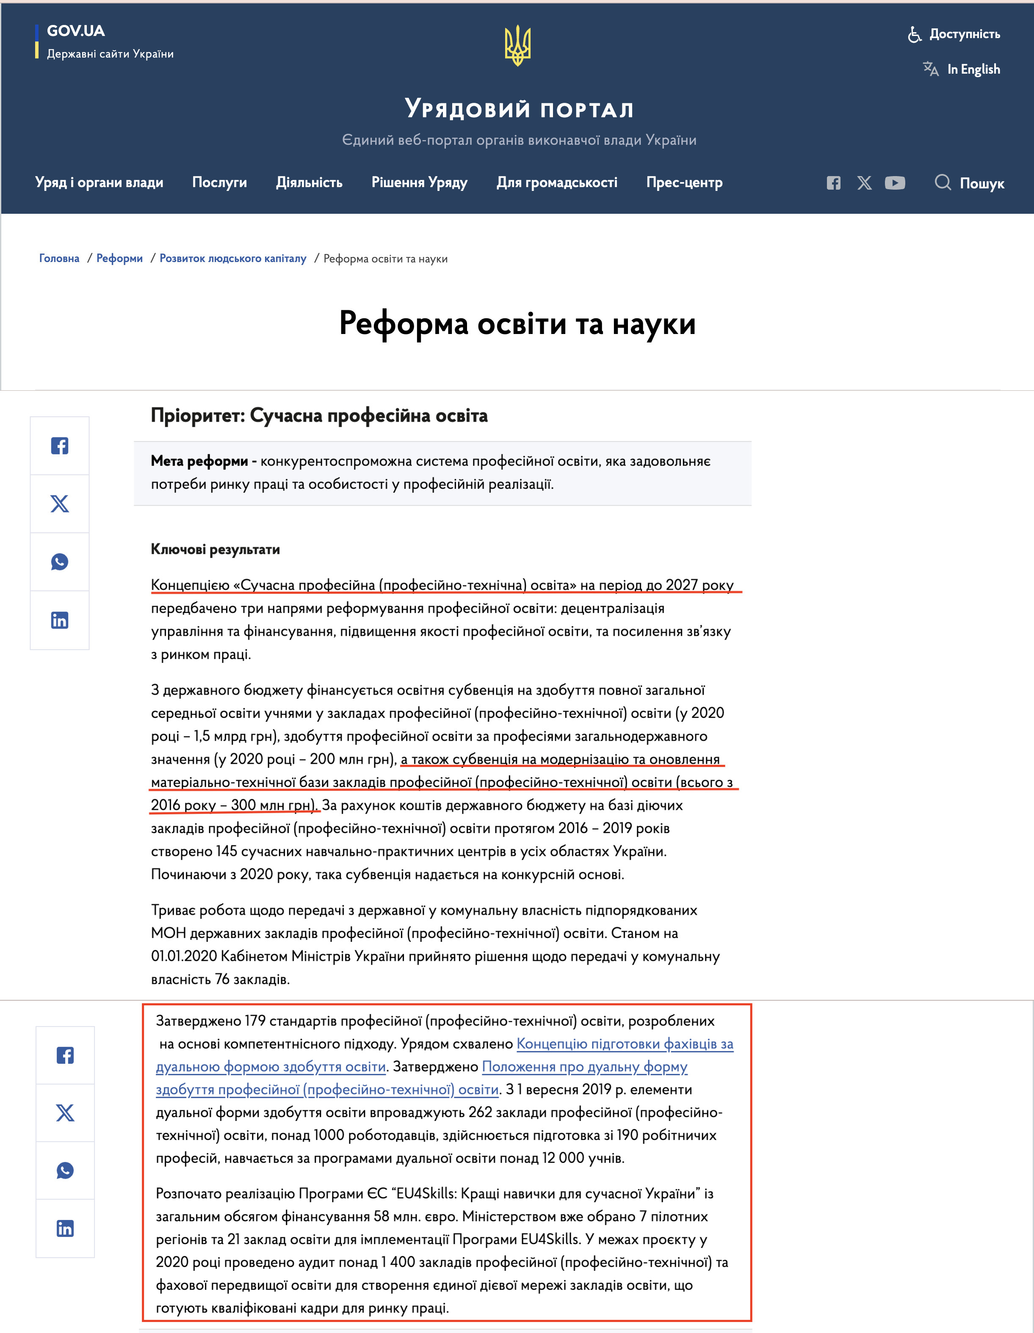Share via the X sidebar icon
The image size is (1034, 1333).
59,504
